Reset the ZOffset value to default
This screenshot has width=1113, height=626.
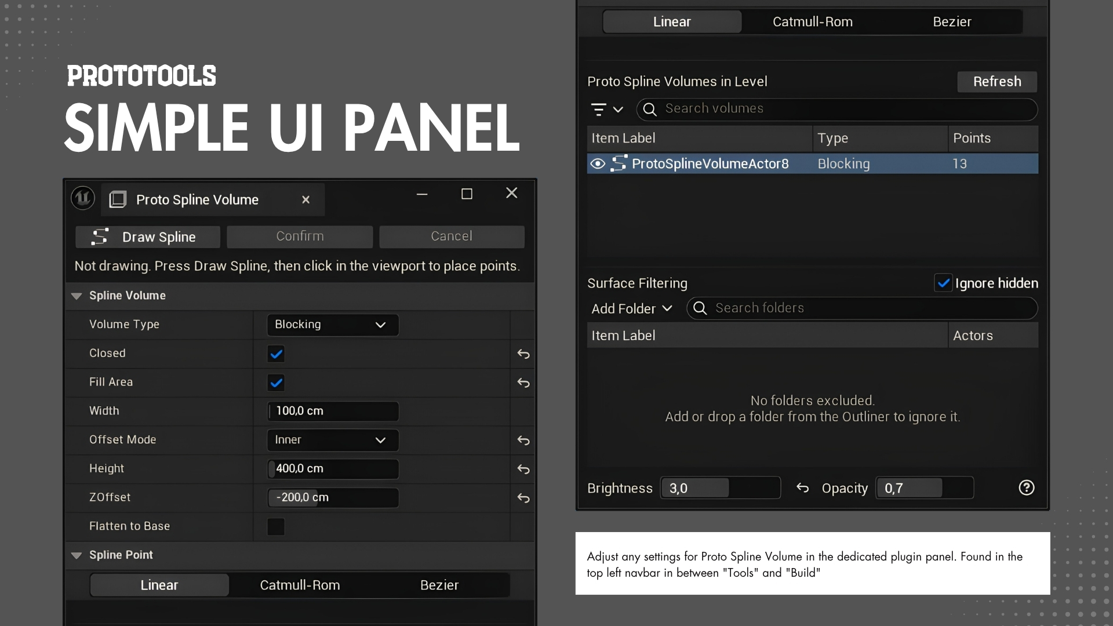[523, 498]
